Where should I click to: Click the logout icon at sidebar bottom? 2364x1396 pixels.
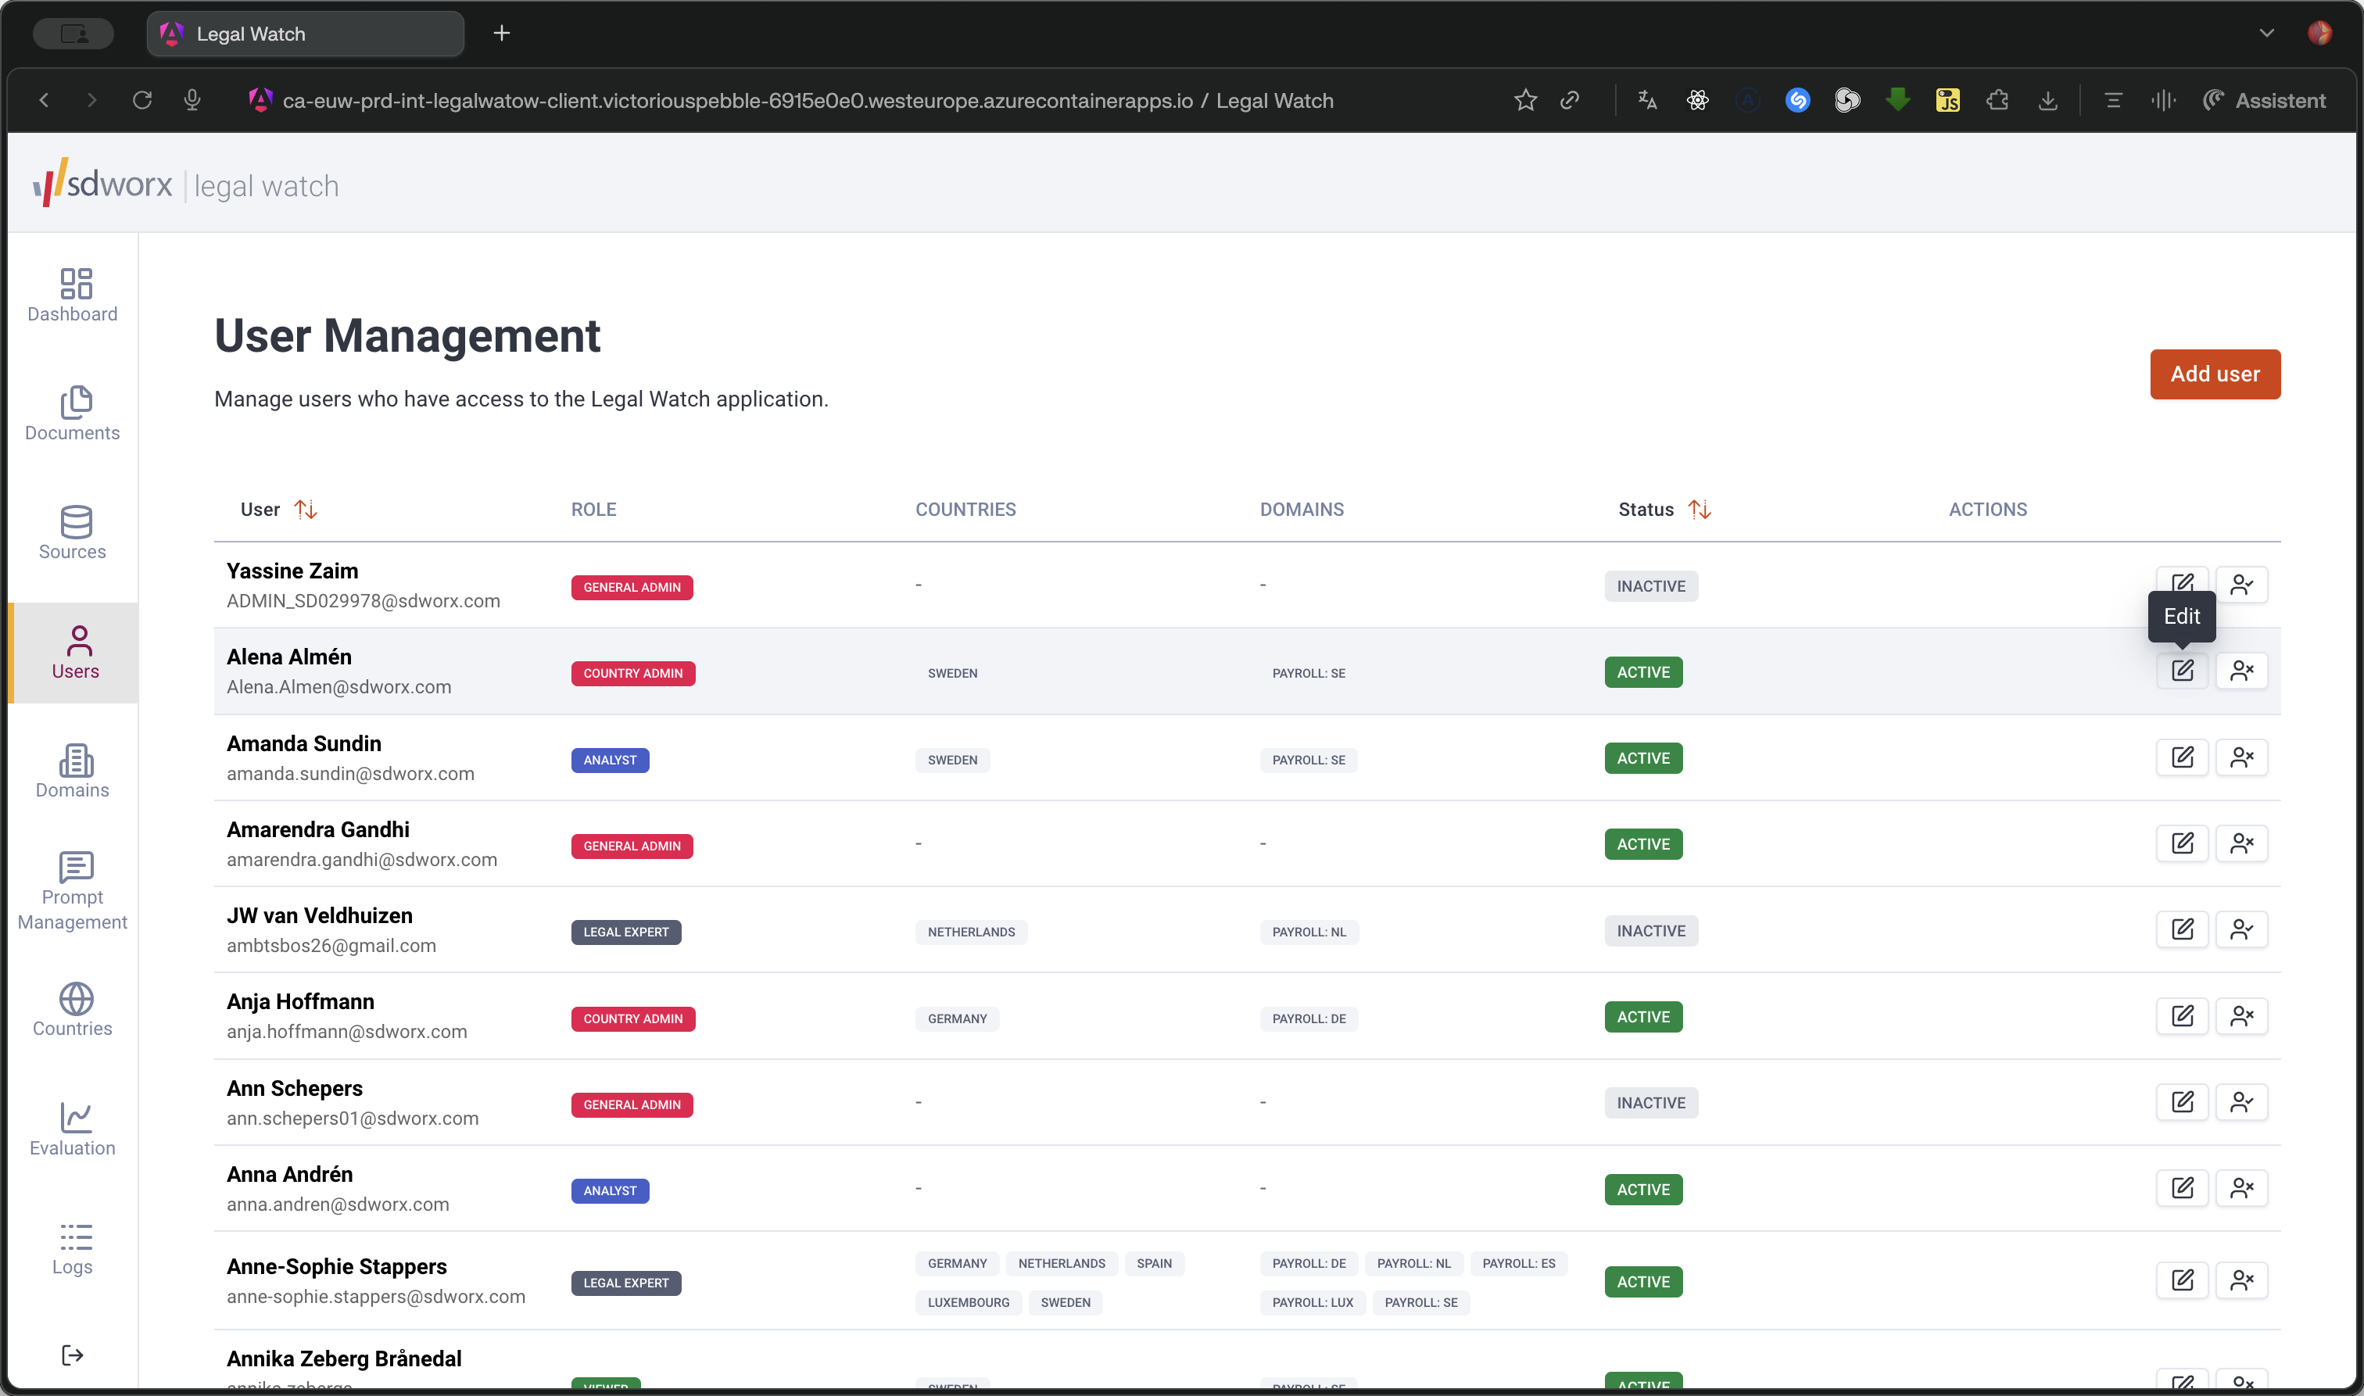(x=73, y=1355)
